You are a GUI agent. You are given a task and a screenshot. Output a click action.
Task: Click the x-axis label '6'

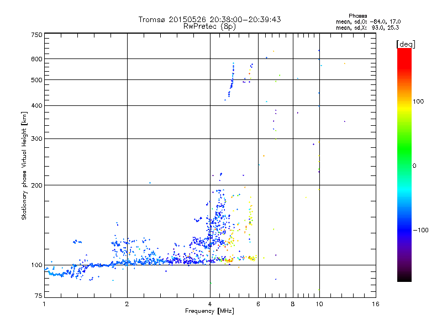point(258,304)
